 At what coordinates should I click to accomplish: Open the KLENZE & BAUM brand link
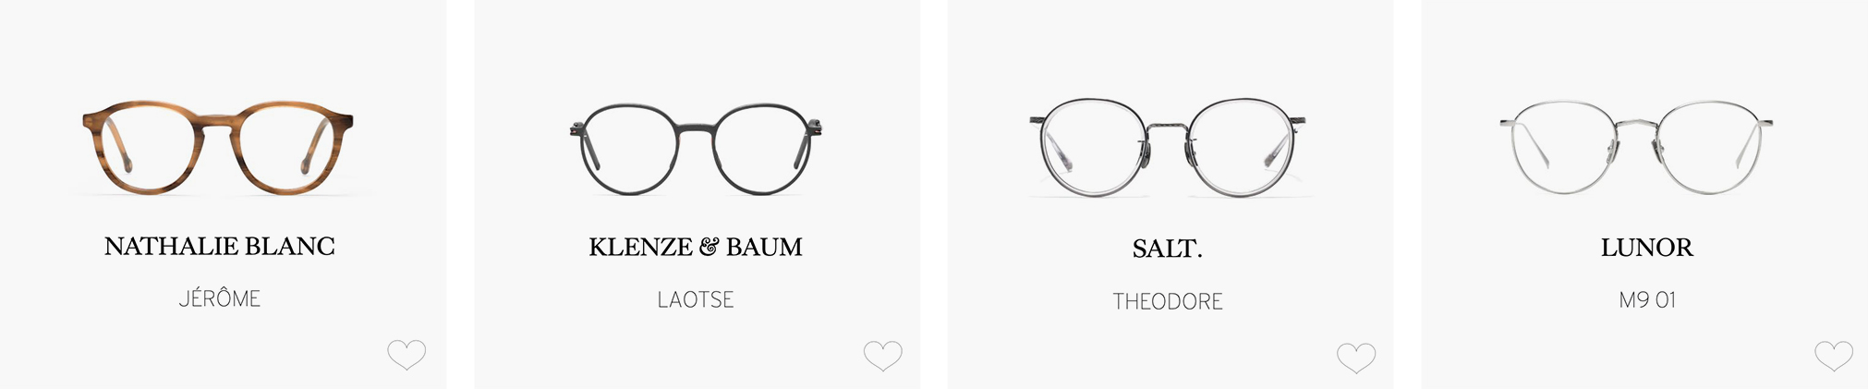pyautogui.click(x=696, y=247)
